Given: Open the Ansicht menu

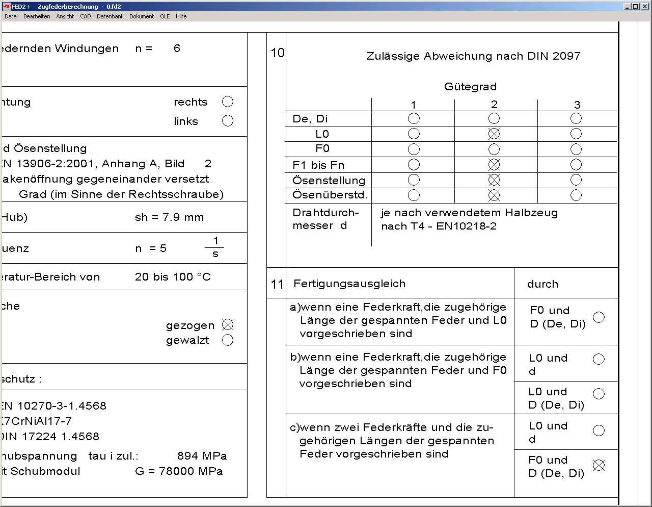Looking at the screenshot, I should [65, 16].
